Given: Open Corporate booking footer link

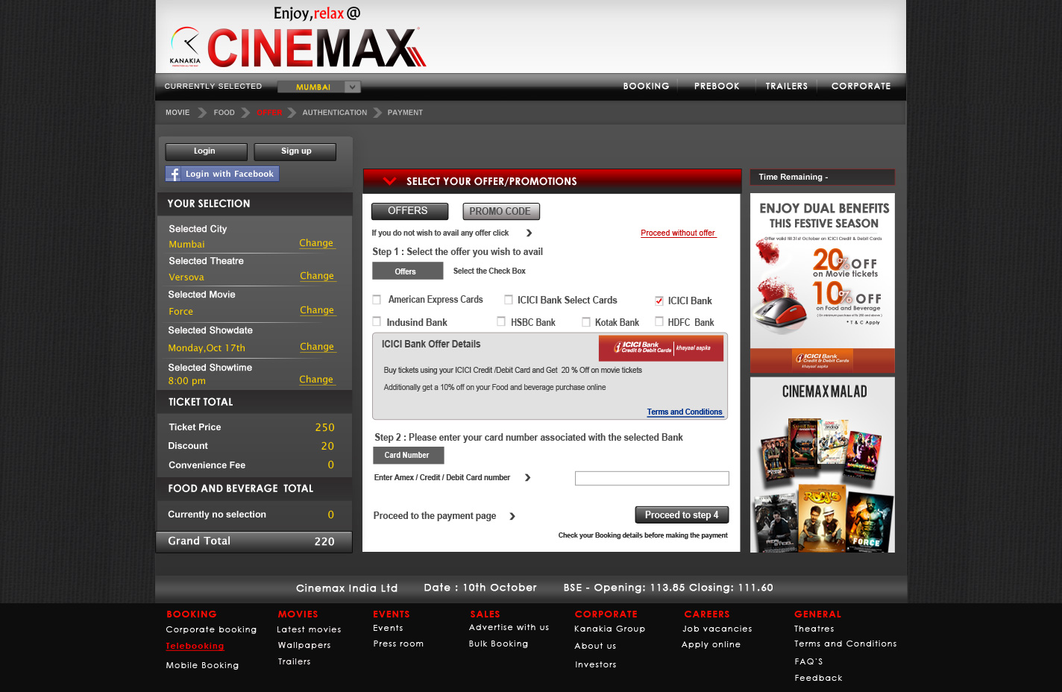Looking at the screenshot, I should pyautogui.click(x=211, y=629).
